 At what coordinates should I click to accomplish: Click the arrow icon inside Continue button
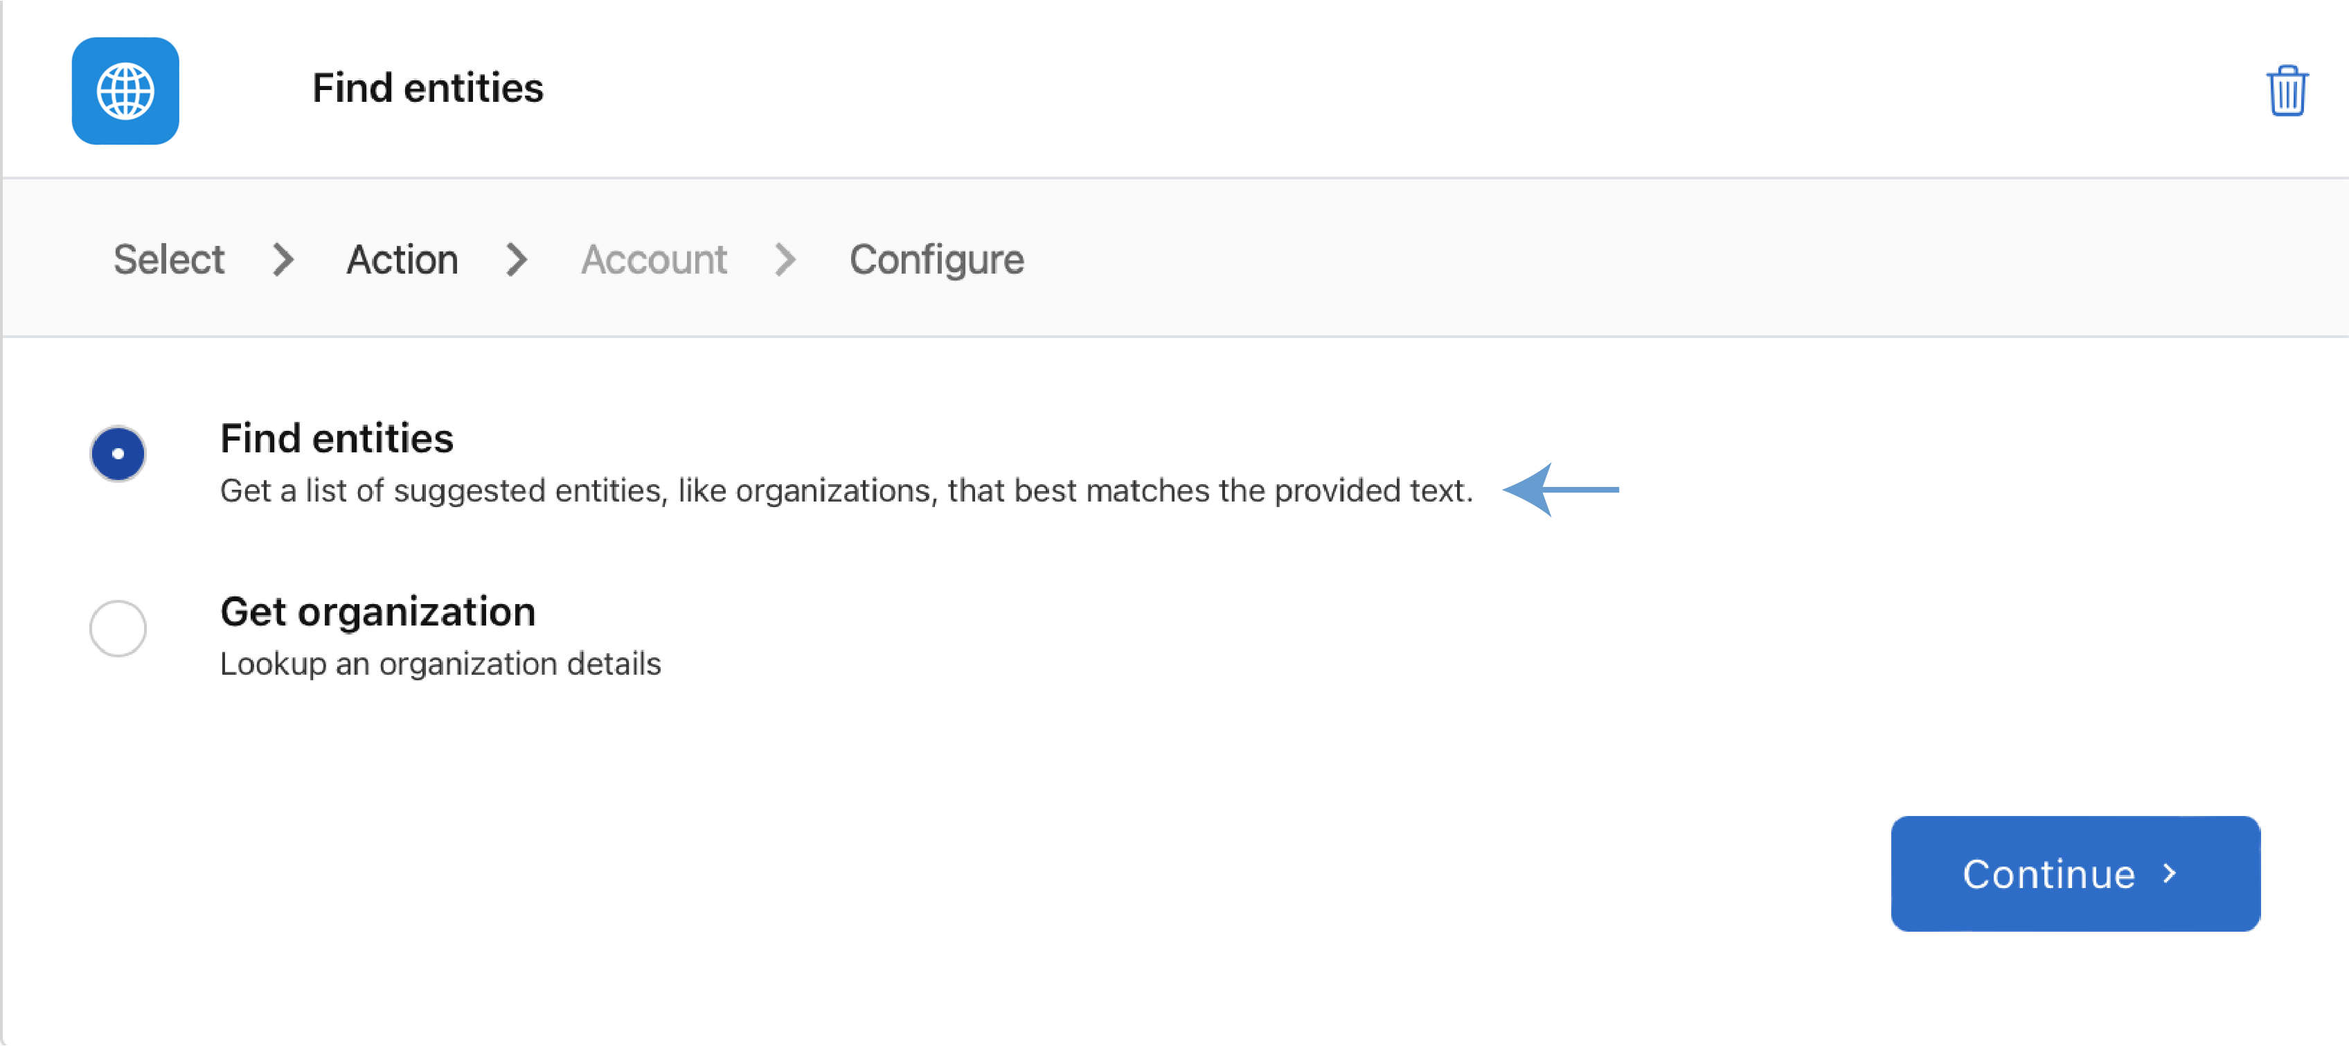pyautogui.click(x=2170, y=874)
